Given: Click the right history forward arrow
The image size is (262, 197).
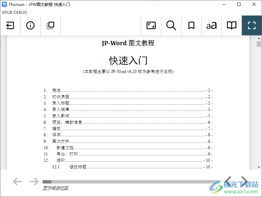Looking at the screenshot, I should pyautogui.click(x=34, y=181).
